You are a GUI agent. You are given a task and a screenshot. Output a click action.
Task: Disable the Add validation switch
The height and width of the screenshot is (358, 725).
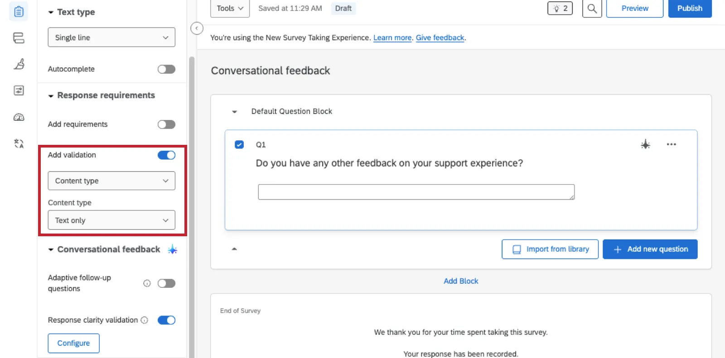point(166,155)
